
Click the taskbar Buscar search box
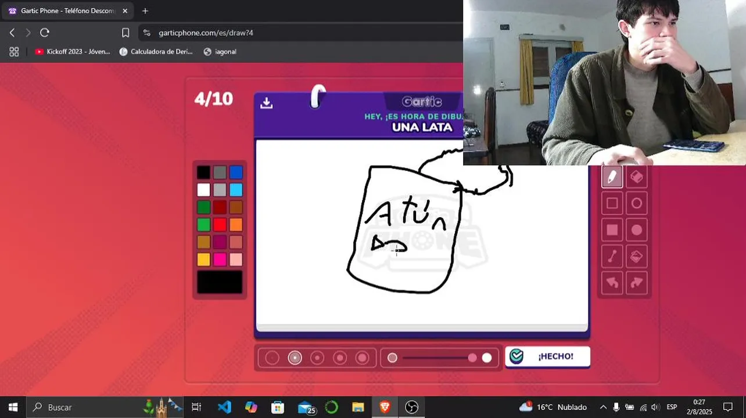coord(105,407)
